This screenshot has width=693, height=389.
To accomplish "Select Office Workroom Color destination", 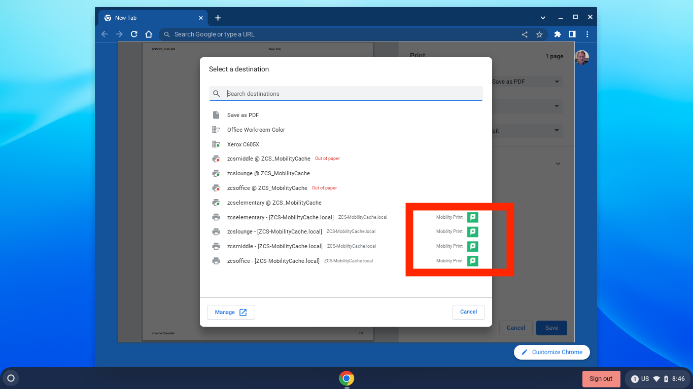I will [x=345, y=130].
